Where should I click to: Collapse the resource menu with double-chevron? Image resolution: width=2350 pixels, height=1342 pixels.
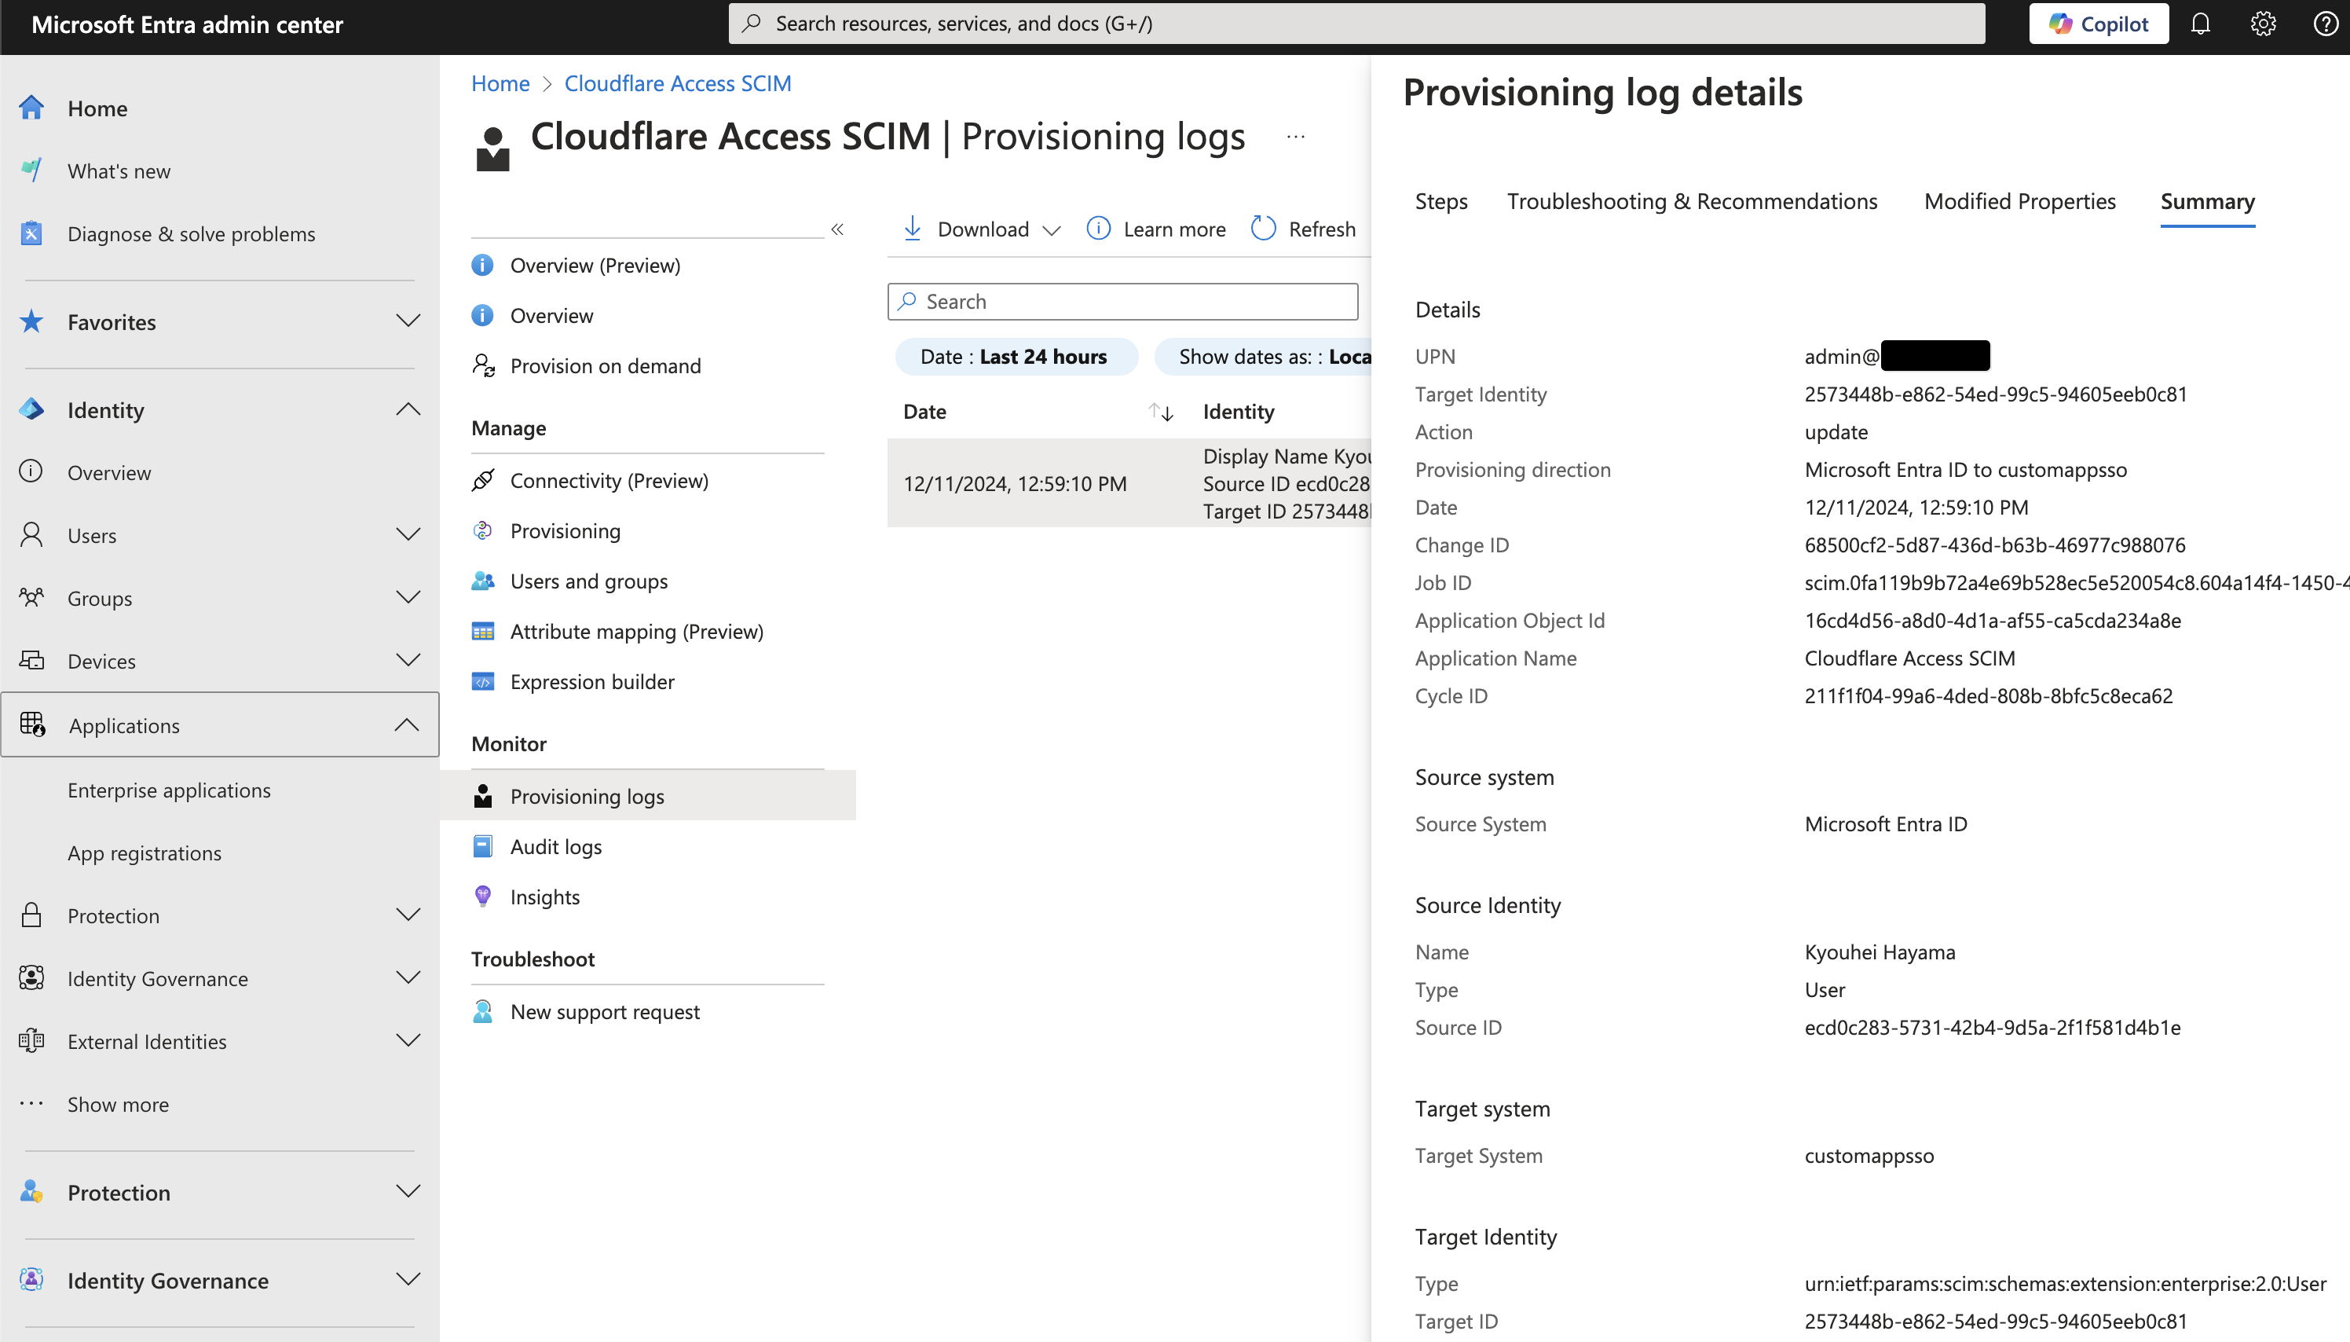[836, 229]
